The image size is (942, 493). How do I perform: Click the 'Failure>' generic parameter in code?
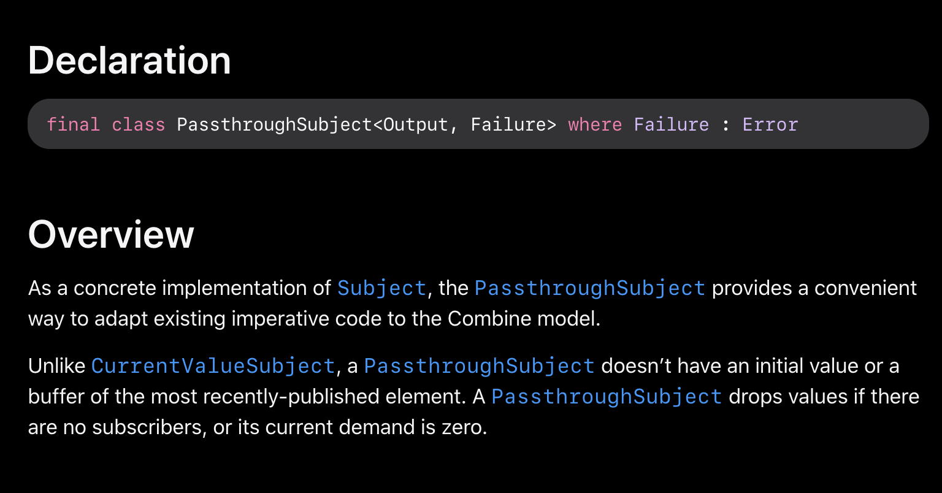[x=513, y=124]
